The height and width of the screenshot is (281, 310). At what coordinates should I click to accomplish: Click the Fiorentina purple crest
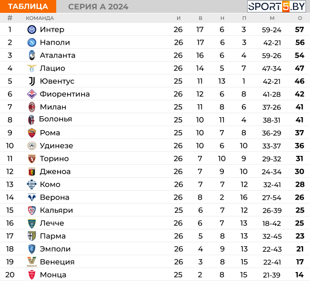pyautogui.click(x=32, y=94)
